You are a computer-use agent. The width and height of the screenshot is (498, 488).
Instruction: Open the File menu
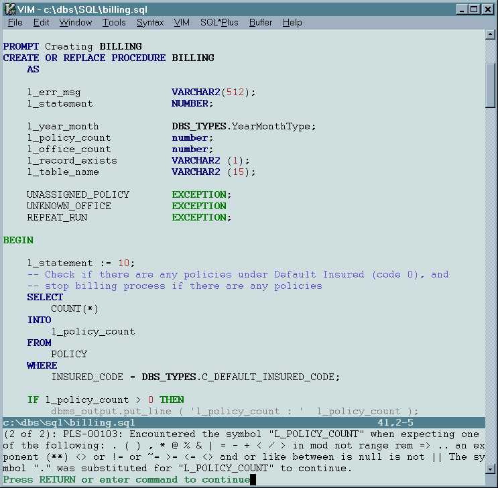[x=15, y=22]
